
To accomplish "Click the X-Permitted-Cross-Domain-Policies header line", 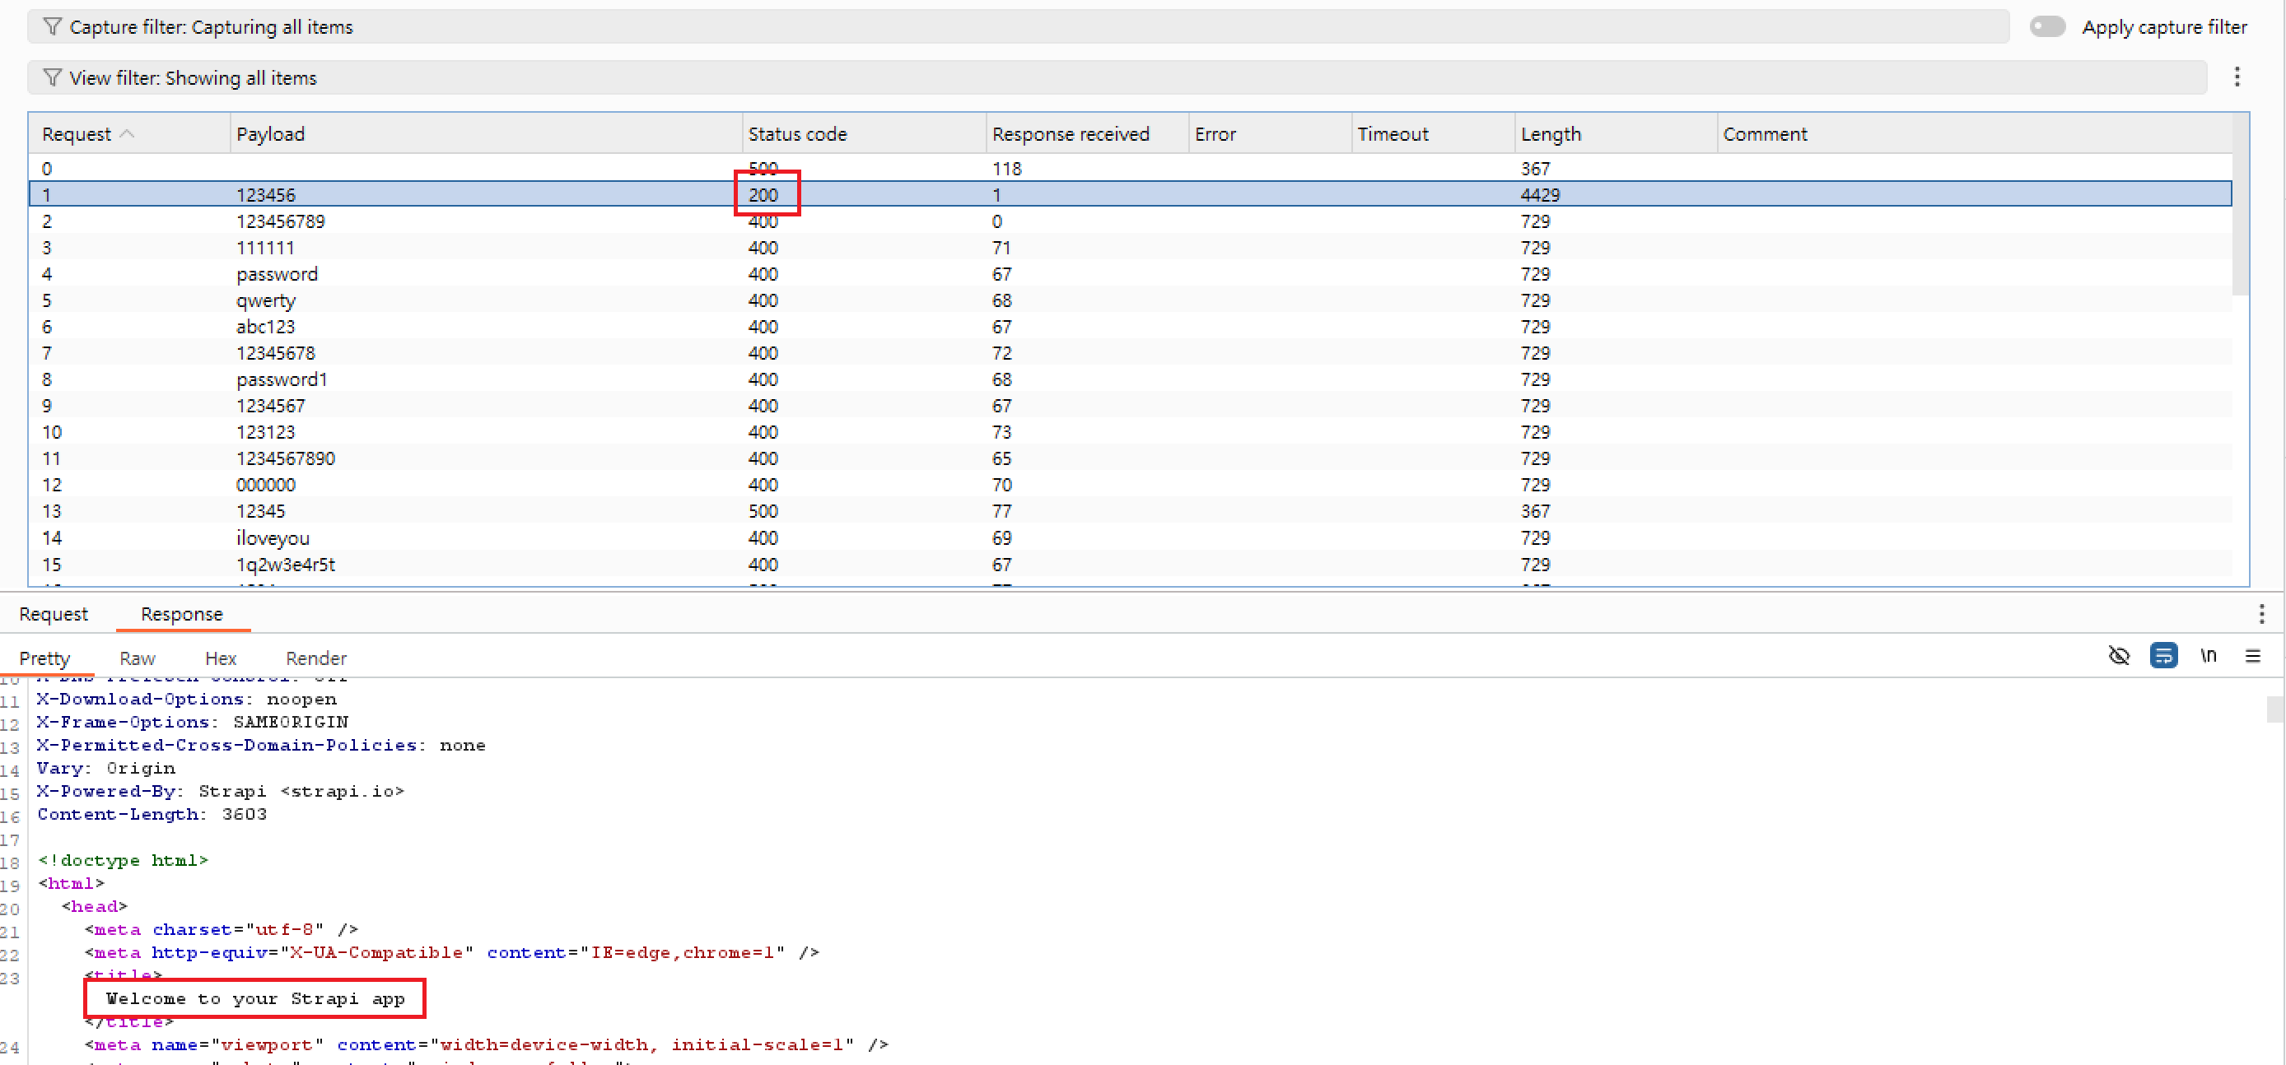I will [261, 745].
